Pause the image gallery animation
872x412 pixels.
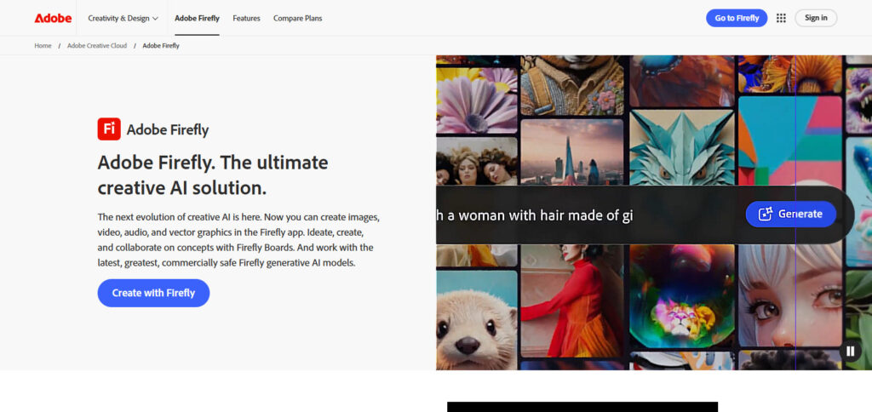pyautogui.click(x=850, y=351)
